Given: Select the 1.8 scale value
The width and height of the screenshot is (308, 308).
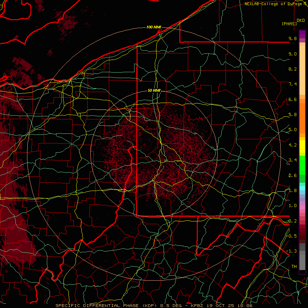Looking at the screenshot, I should pos(293,191).
